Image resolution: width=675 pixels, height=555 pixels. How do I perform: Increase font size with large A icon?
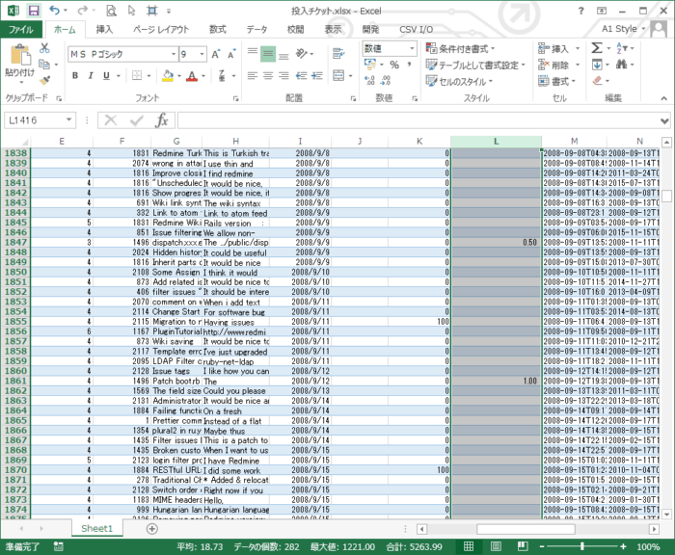tap(216, 54)
